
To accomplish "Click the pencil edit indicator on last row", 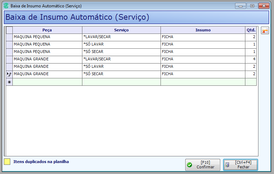I will 9,74.
